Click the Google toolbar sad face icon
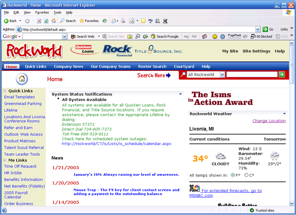 pyautogui.click(x=223, y=36)
